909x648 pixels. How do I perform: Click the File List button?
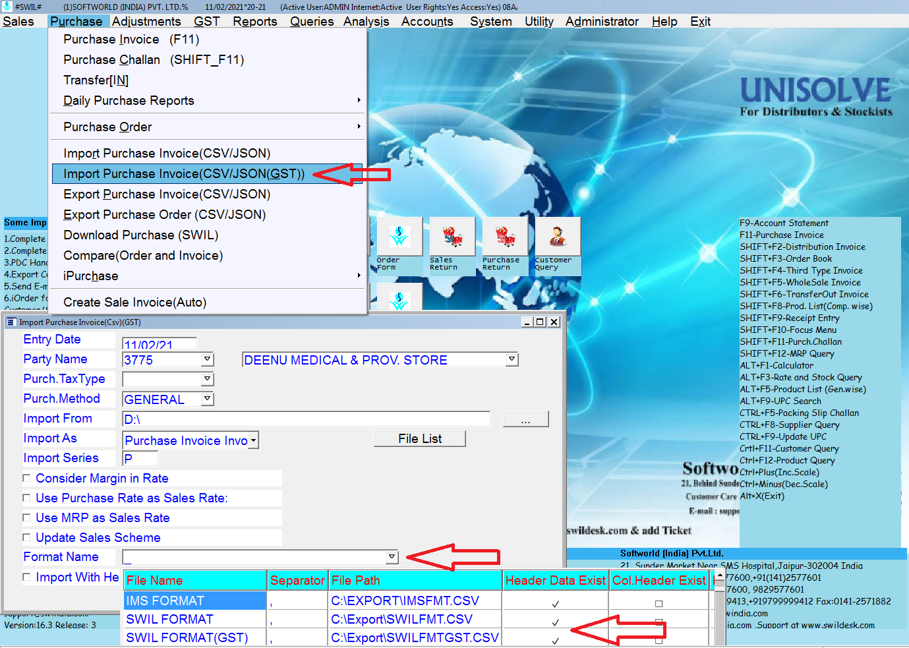tap(420, 439)
